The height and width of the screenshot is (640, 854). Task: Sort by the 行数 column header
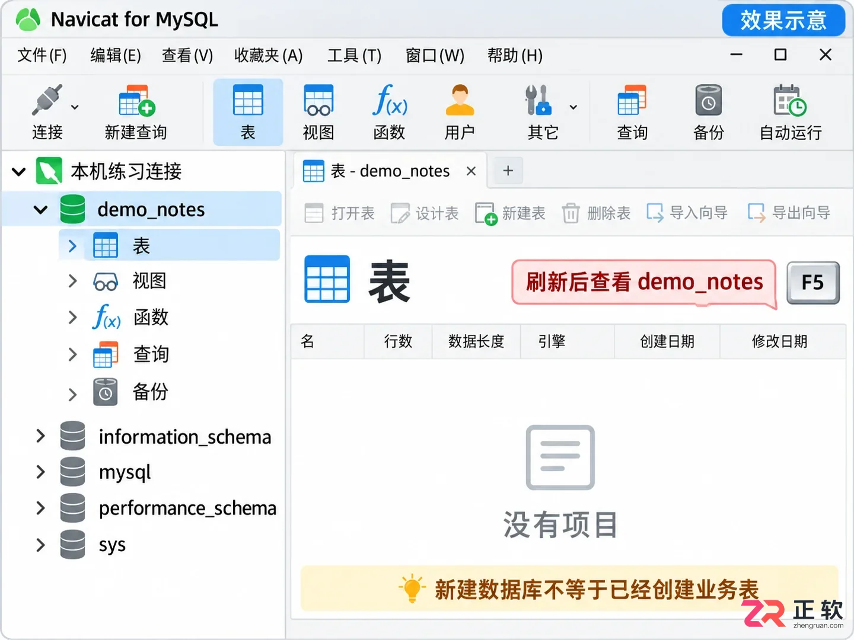398,341
